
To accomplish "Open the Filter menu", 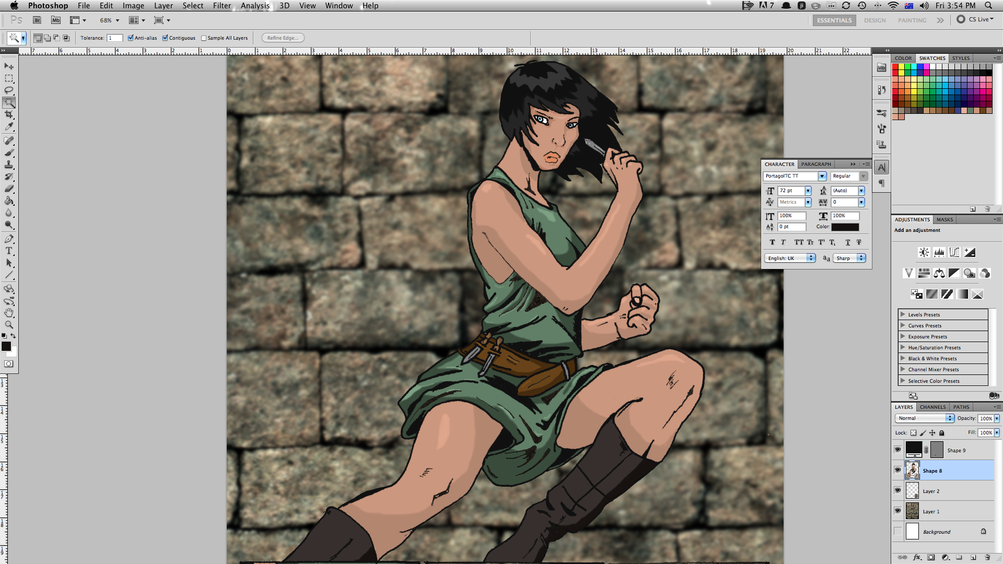I will 221,6.
